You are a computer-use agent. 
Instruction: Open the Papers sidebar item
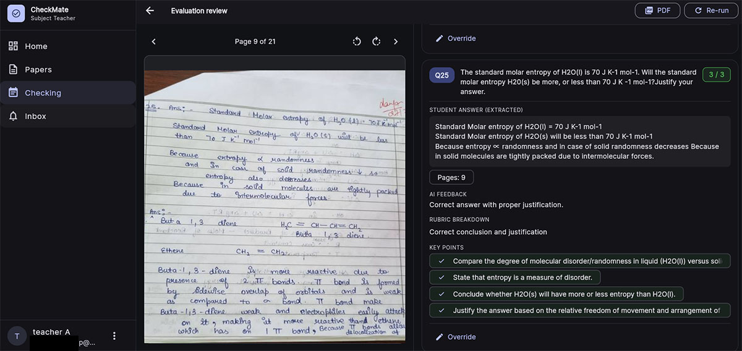pyautogui.click(x=68, y=70)
